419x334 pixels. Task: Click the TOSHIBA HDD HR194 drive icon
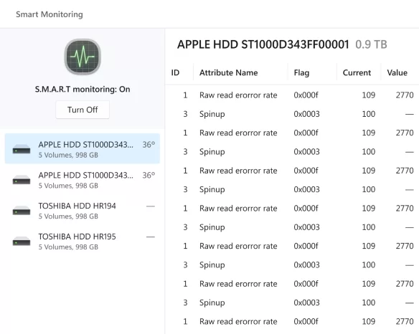tap(22, 211)
